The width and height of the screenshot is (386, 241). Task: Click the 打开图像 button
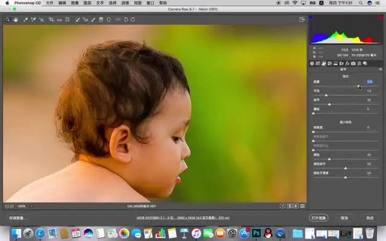click(x=318, y=218)
